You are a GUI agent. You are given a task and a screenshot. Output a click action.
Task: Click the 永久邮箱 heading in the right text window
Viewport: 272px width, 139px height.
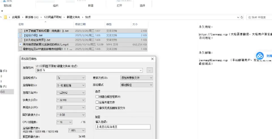[x=206, y=52]
